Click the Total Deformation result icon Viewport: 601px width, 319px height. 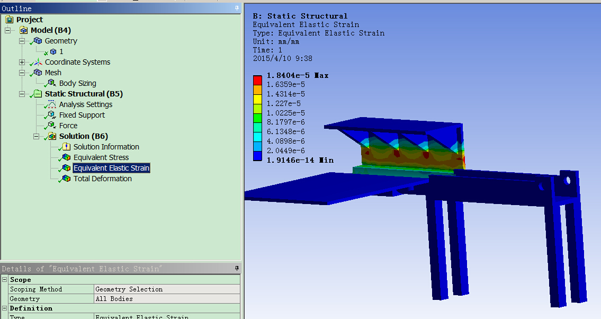click(x=66, y=179)
